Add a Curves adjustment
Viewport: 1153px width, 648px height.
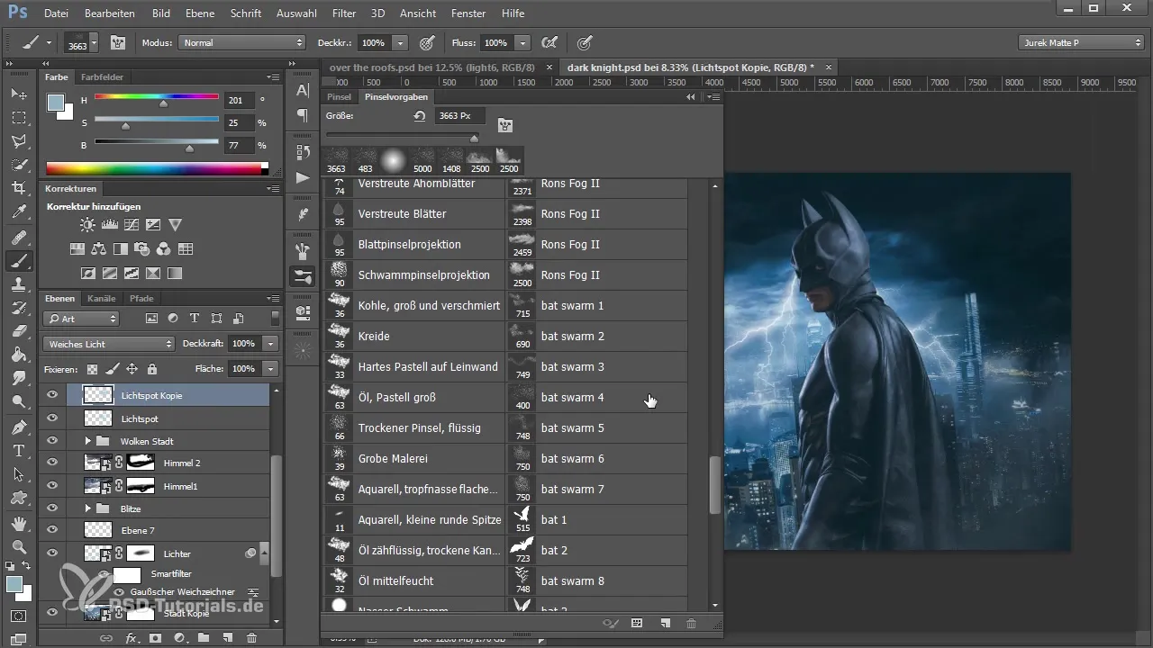(132, 225)
